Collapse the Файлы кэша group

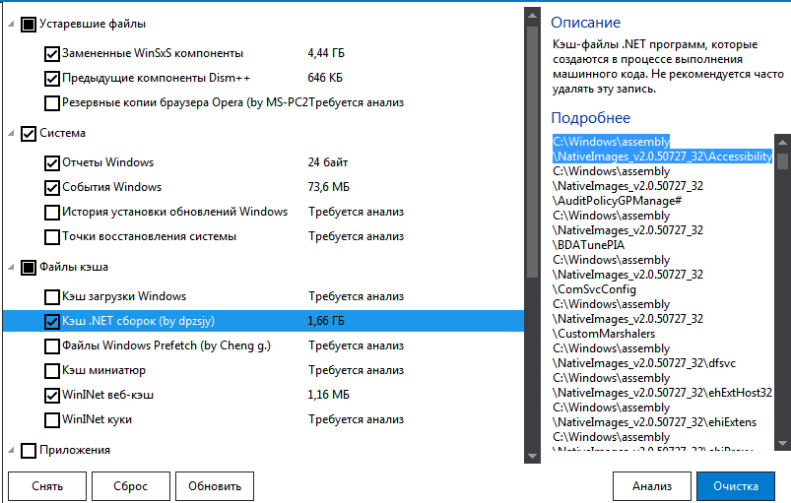11,267
